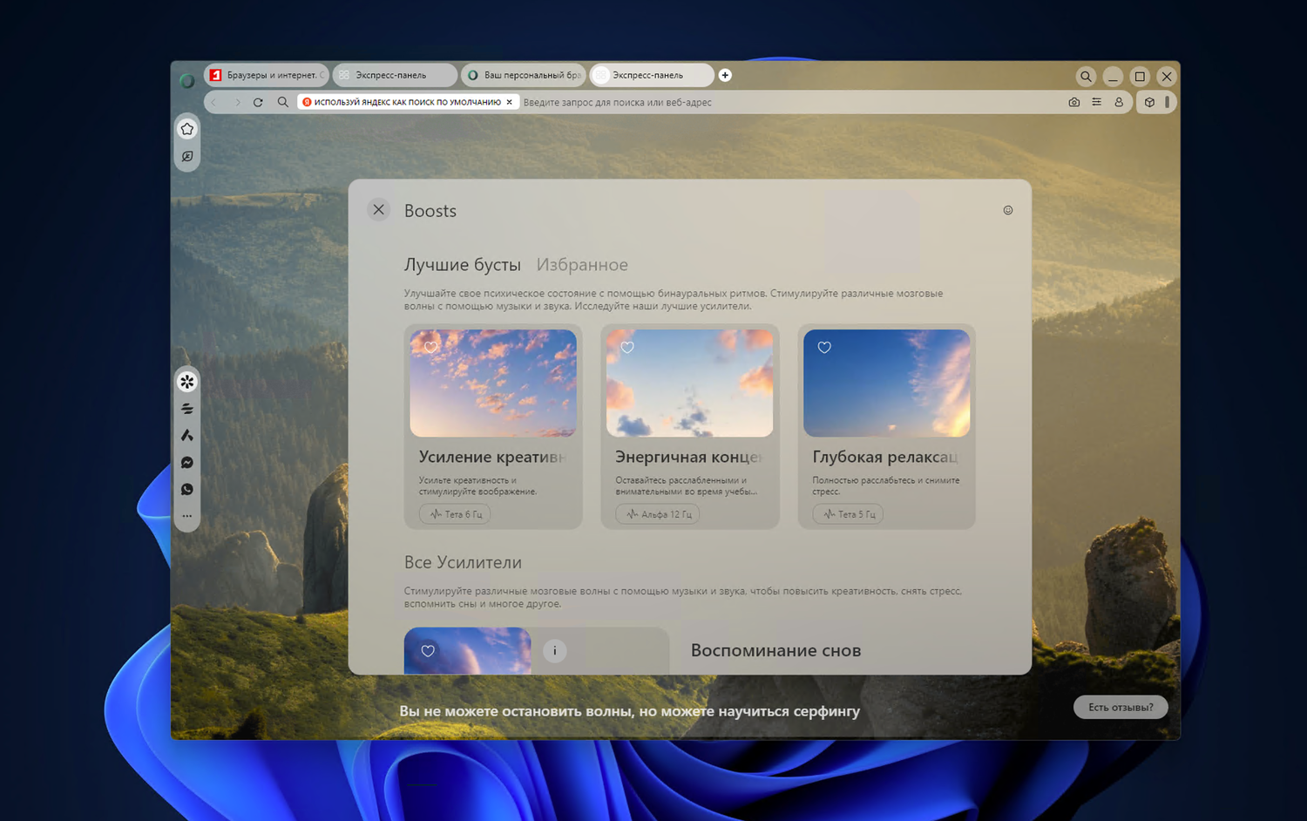Switch to the inactive Экспресс-панель tab
The width and height of the screenshot is (1307, 821).
[395, 75]
